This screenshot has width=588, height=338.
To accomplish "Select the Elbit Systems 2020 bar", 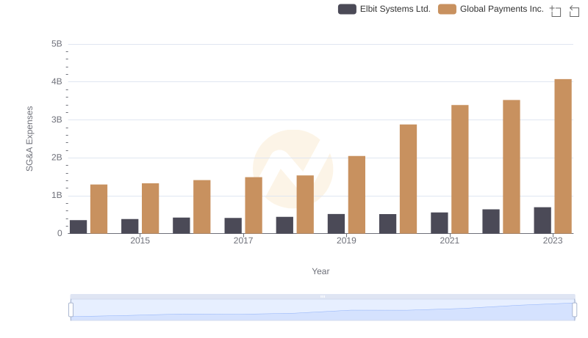I will tap(388, 224).
